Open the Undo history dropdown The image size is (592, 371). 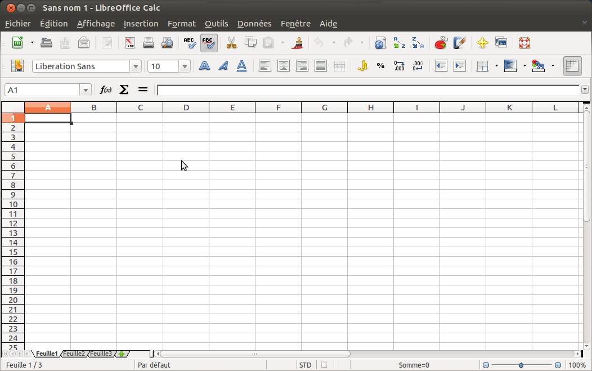tap(334, 43)
